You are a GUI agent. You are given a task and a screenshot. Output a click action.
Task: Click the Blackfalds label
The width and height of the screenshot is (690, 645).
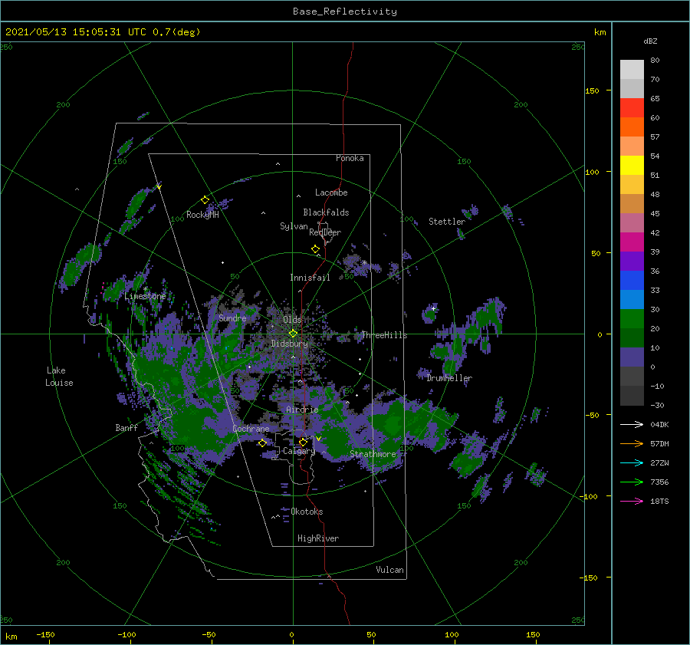pyautogui.click(x=326, y=212)
